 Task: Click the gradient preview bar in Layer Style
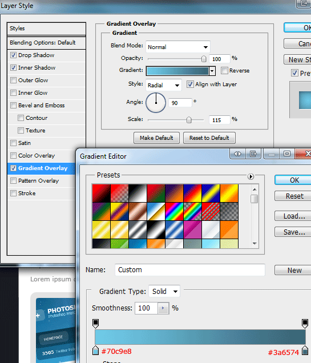(x=177, y=71)
